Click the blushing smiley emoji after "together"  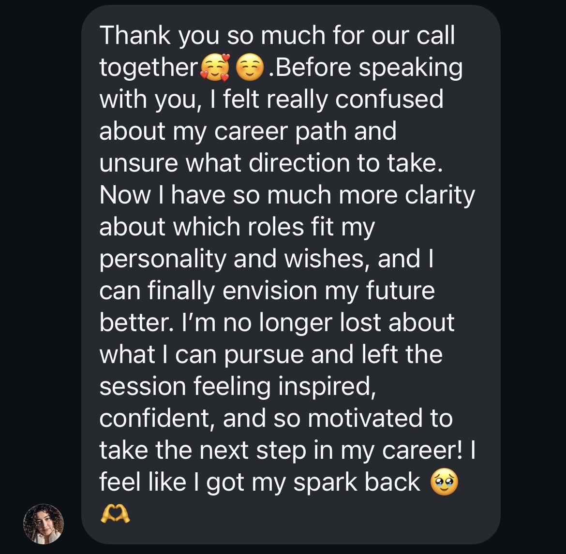250,68
